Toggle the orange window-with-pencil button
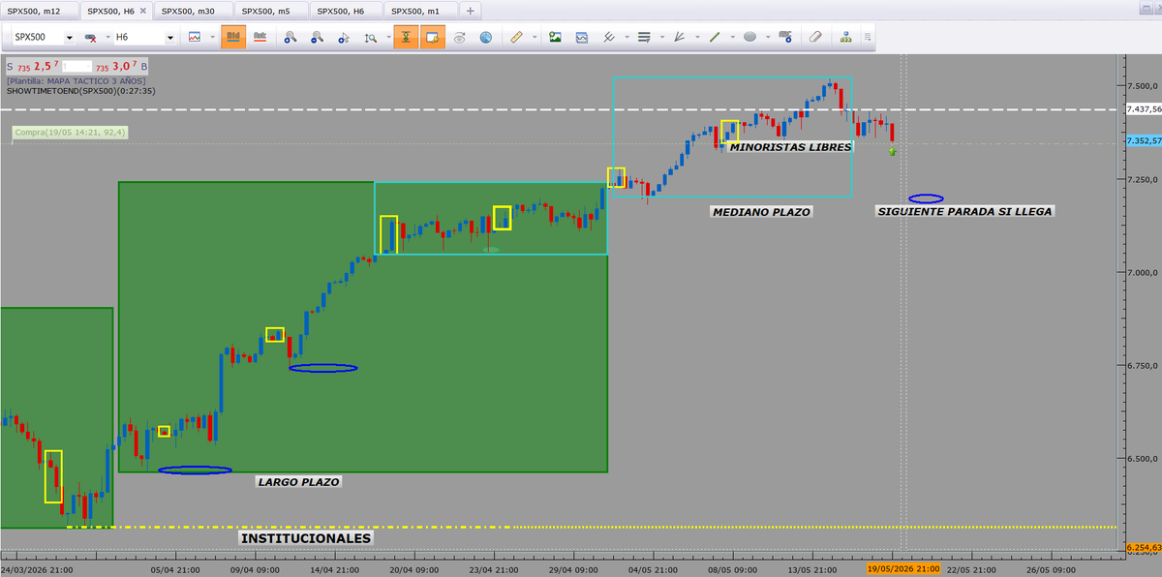 (x=432, y=38)
